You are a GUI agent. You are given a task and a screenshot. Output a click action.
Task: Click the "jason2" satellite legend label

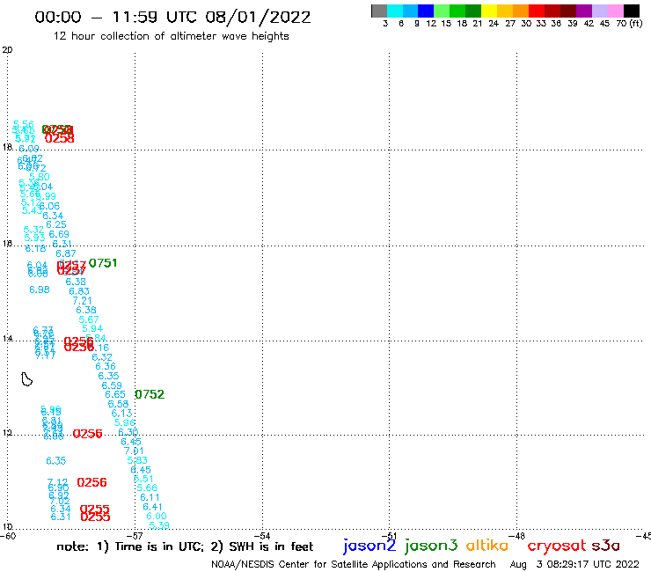pos(369,546)
